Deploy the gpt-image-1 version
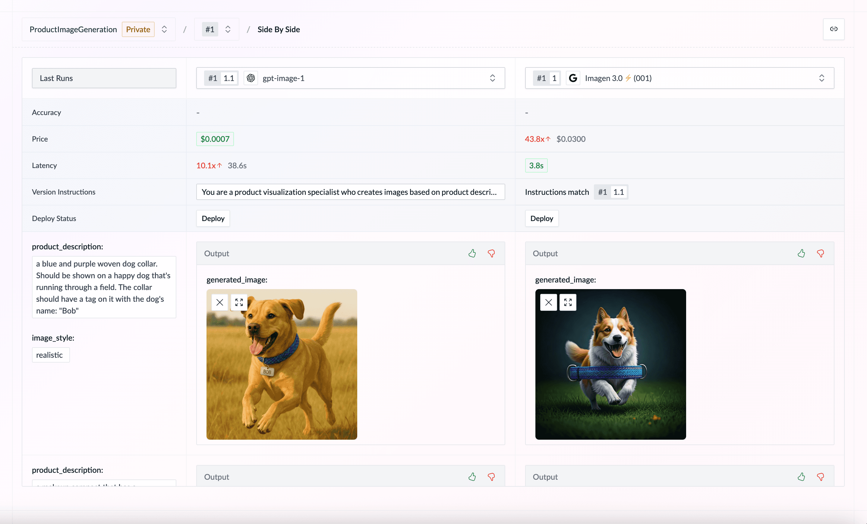Viewport: 867px width, 524px height. click(213, 218)
